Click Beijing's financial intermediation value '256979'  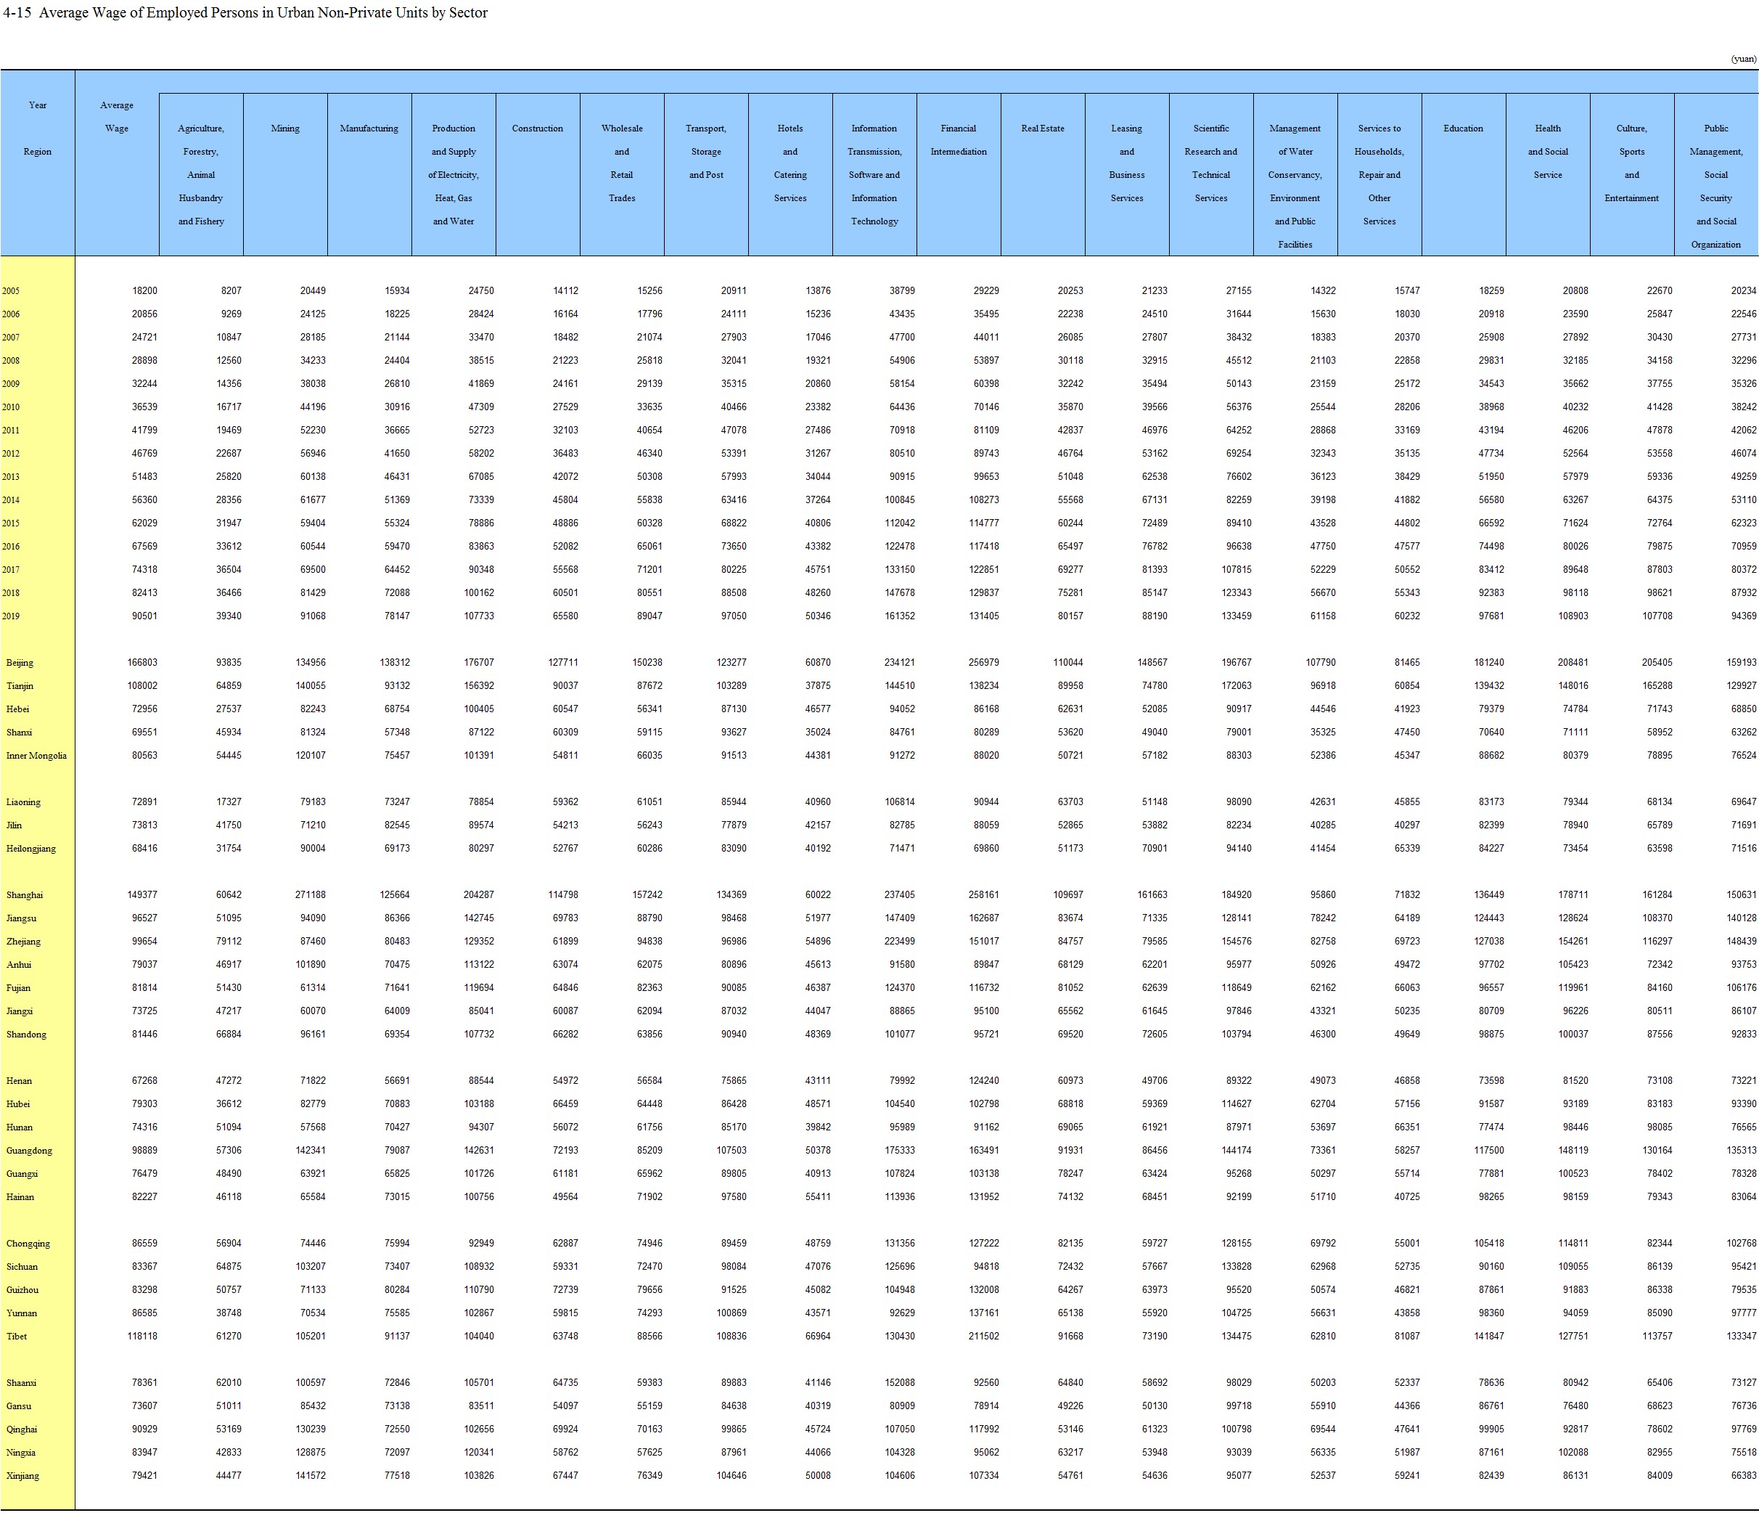click(x=984, y=663)
